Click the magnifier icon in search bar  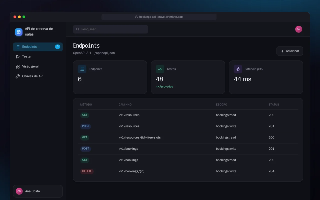78,29
